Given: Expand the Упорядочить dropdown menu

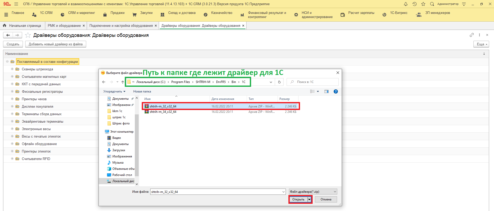Looking at the screenshot, I should (114, 91).
